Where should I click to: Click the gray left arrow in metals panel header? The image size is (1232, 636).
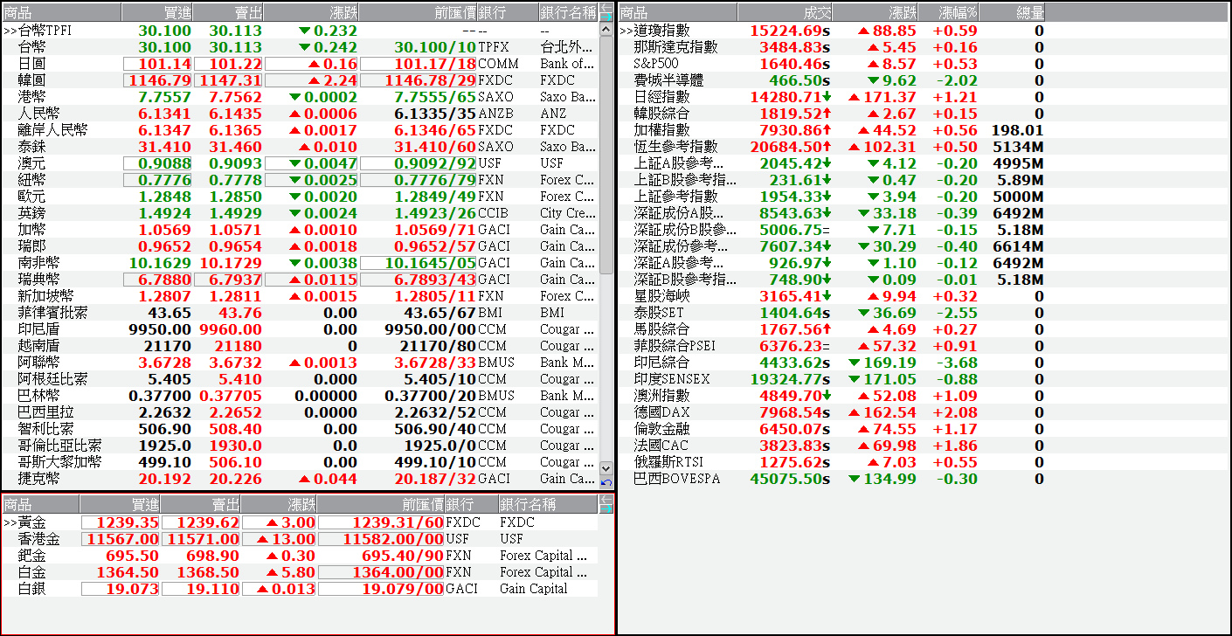click(x=606, y=500)
